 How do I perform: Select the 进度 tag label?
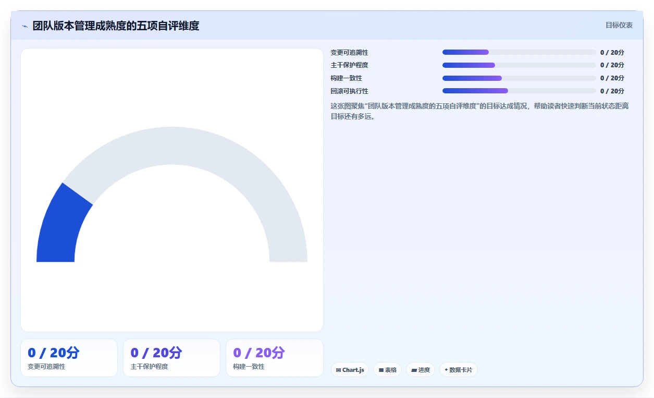point(424,370)
